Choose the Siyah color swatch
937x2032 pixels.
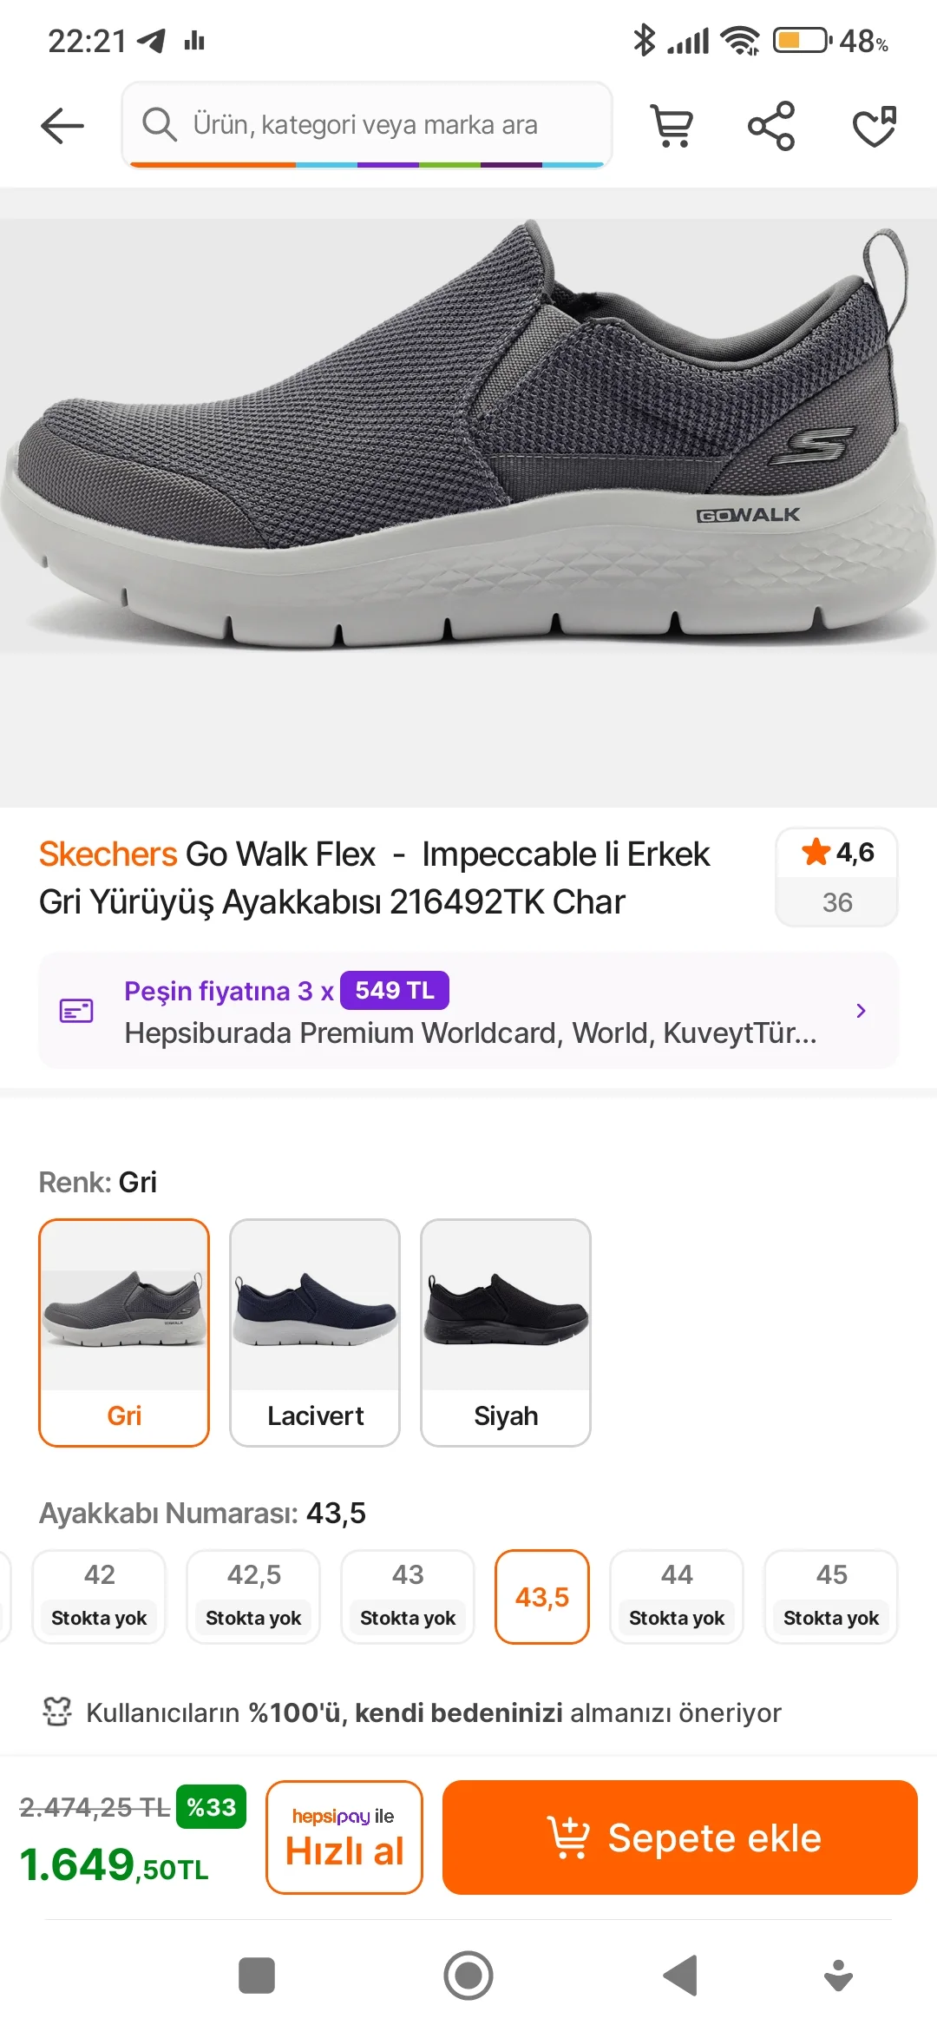coord(506,1332)
